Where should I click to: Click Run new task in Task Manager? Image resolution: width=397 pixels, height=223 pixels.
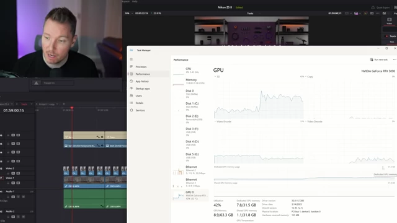tap(379, 59)
